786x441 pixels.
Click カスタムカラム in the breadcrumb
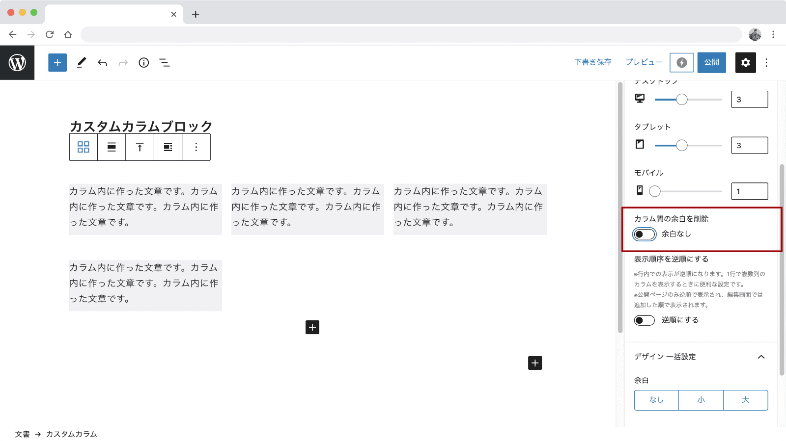(71, 434)
